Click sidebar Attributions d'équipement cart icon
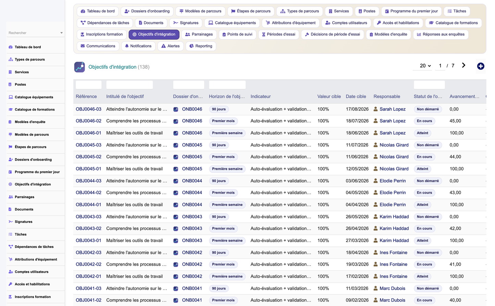The height and width of the screenshot is (306, 495). tap(11, 259)
